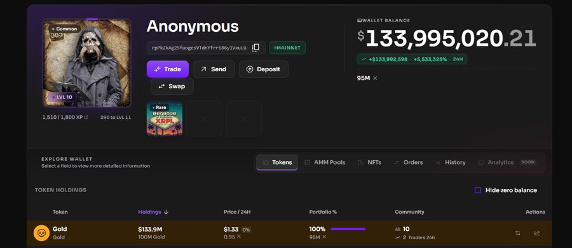Click the second empty NFT slot

coord(243,119)
